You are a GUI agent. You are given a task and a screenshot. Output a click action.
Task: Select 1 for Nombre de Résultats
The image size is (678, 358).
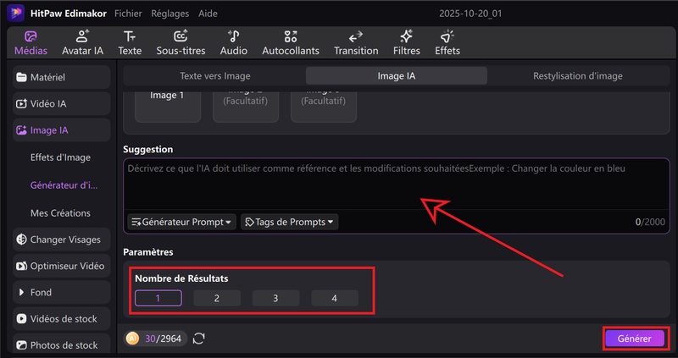[158, 298]
